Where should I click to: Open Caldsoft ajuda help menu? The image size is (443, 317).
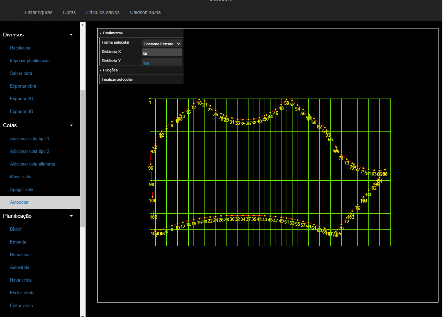pyautogui.click(x=145, y=12)
